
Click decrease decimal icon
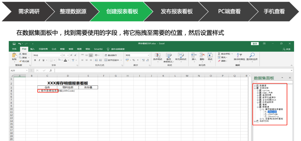pyautogui.click(x=147, y=60)
